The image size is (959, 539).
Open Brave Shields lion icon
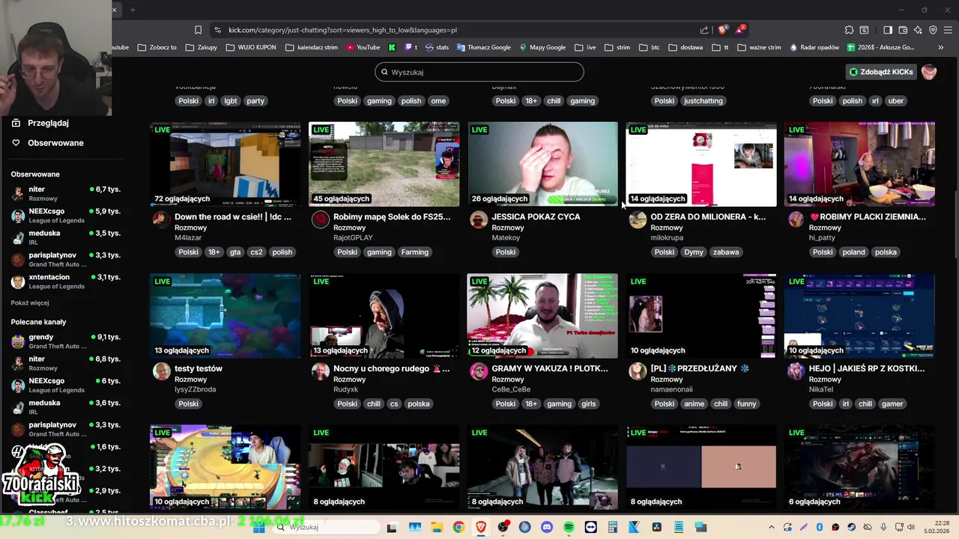[722, 30]
